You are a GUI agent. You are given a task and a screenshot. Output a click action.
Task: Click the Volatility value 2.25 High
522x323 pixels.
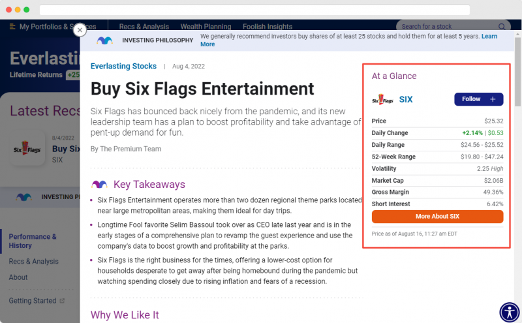(490, 168)
